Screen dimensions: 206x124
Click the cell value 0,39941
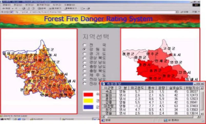(x=192, y=102)
